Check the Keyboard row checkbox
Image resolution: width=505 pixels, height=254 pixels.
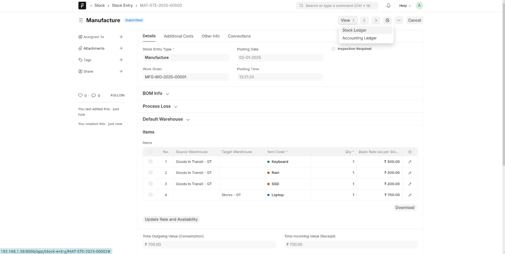click(150, 162)
